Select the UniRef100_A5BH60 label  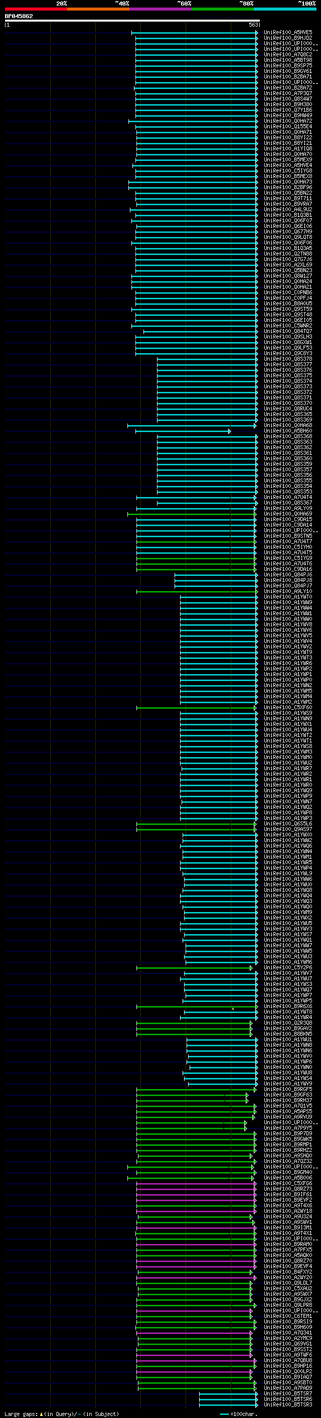(287, 431)
